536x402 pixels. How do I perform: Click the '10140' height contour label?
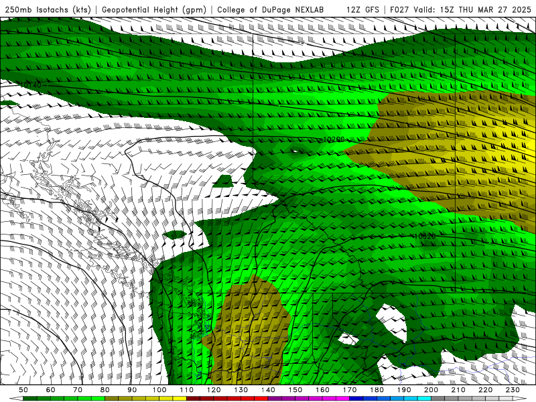pyautogui.click(x=30, y=85)
